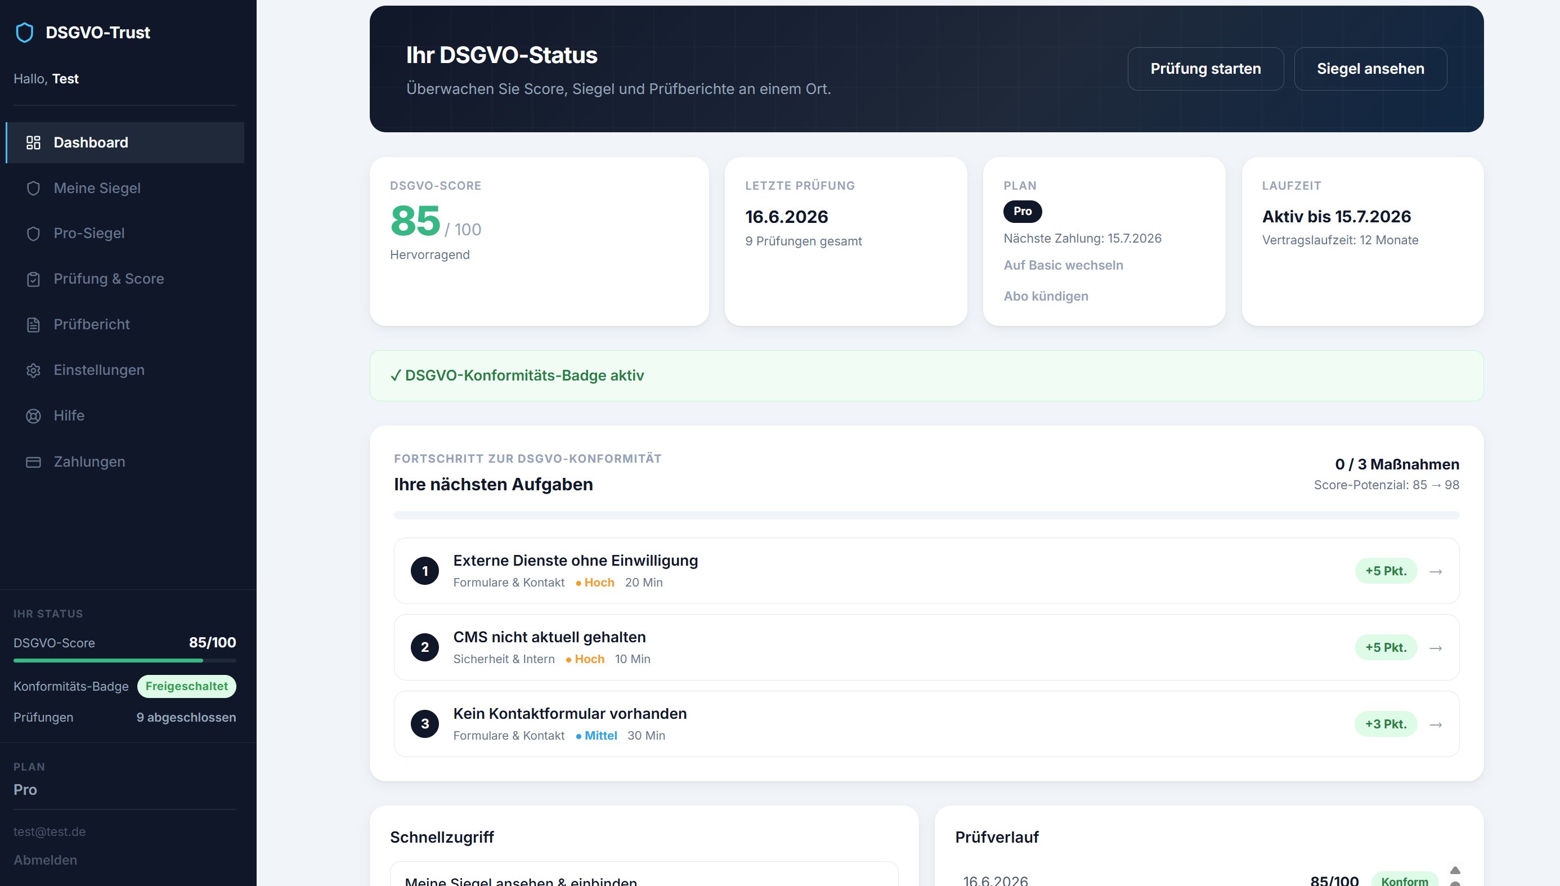
Task: Navigate to Prüfung & Score
Action: (125, 279)
